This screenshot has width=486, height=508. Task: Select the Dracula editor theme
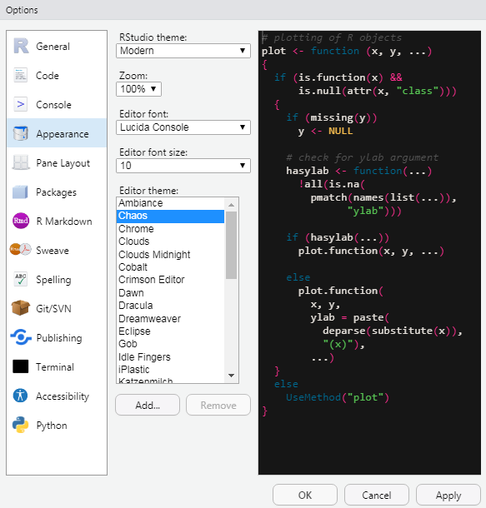click(171, 306)
